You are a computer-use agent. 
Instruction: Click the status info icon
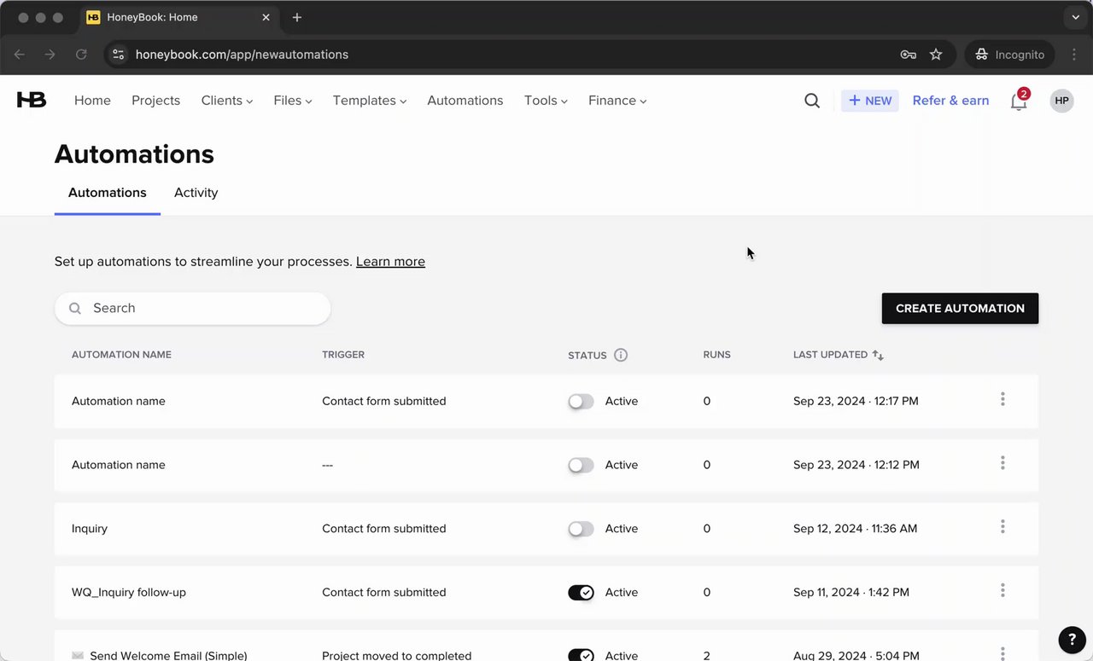(621, 355)
